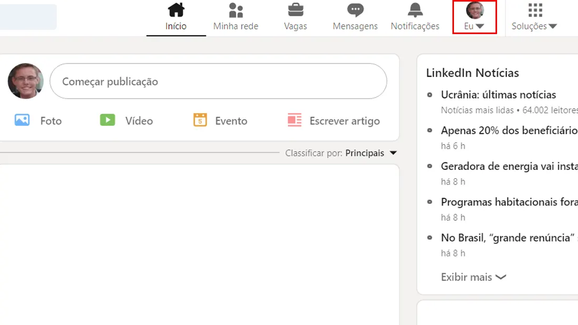Open Vagas briefcase icon
This screenshot has width=578, height=325.
click(x=296, y=10)
